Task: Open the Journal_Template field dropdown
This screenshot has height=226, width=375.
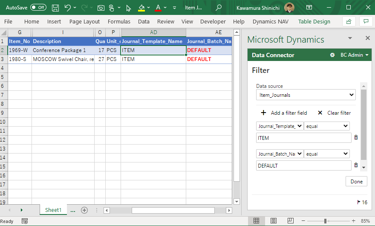Action: [280, 126]
